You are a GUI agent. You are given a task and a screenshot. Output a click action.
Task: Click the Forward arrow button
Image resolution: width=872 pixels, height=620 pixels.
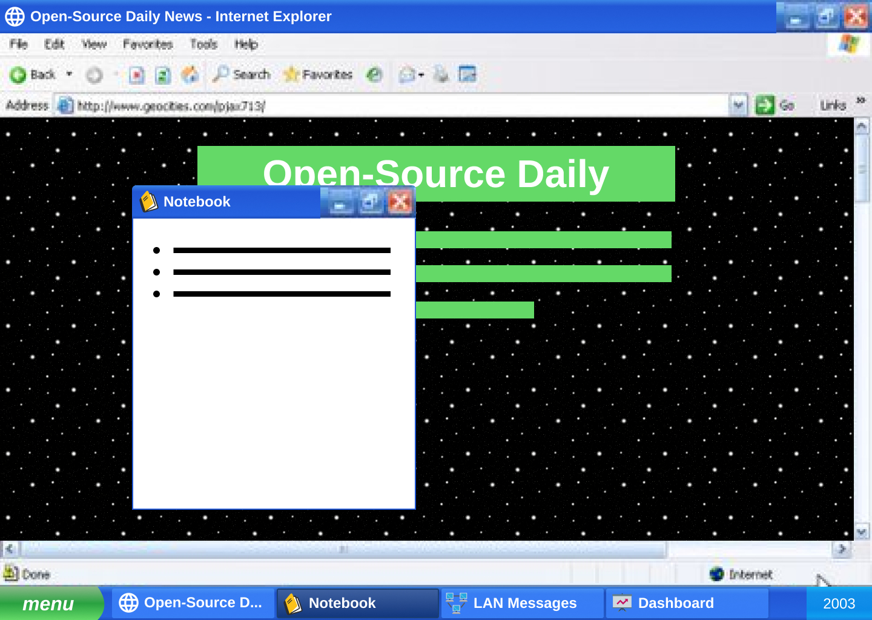click(94, 75)
